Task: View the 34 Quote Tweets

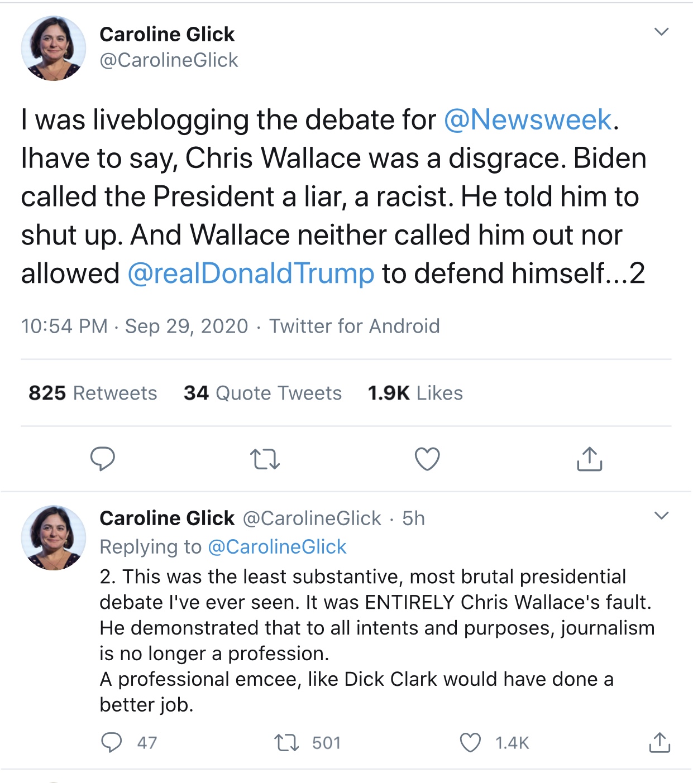Action: (262, 393)
